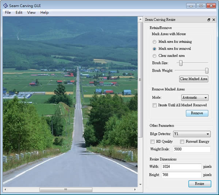The height and width of the screenshot is (195, 219).
Task: Click the Resize Dimensions group label
Action: (163, 159)
